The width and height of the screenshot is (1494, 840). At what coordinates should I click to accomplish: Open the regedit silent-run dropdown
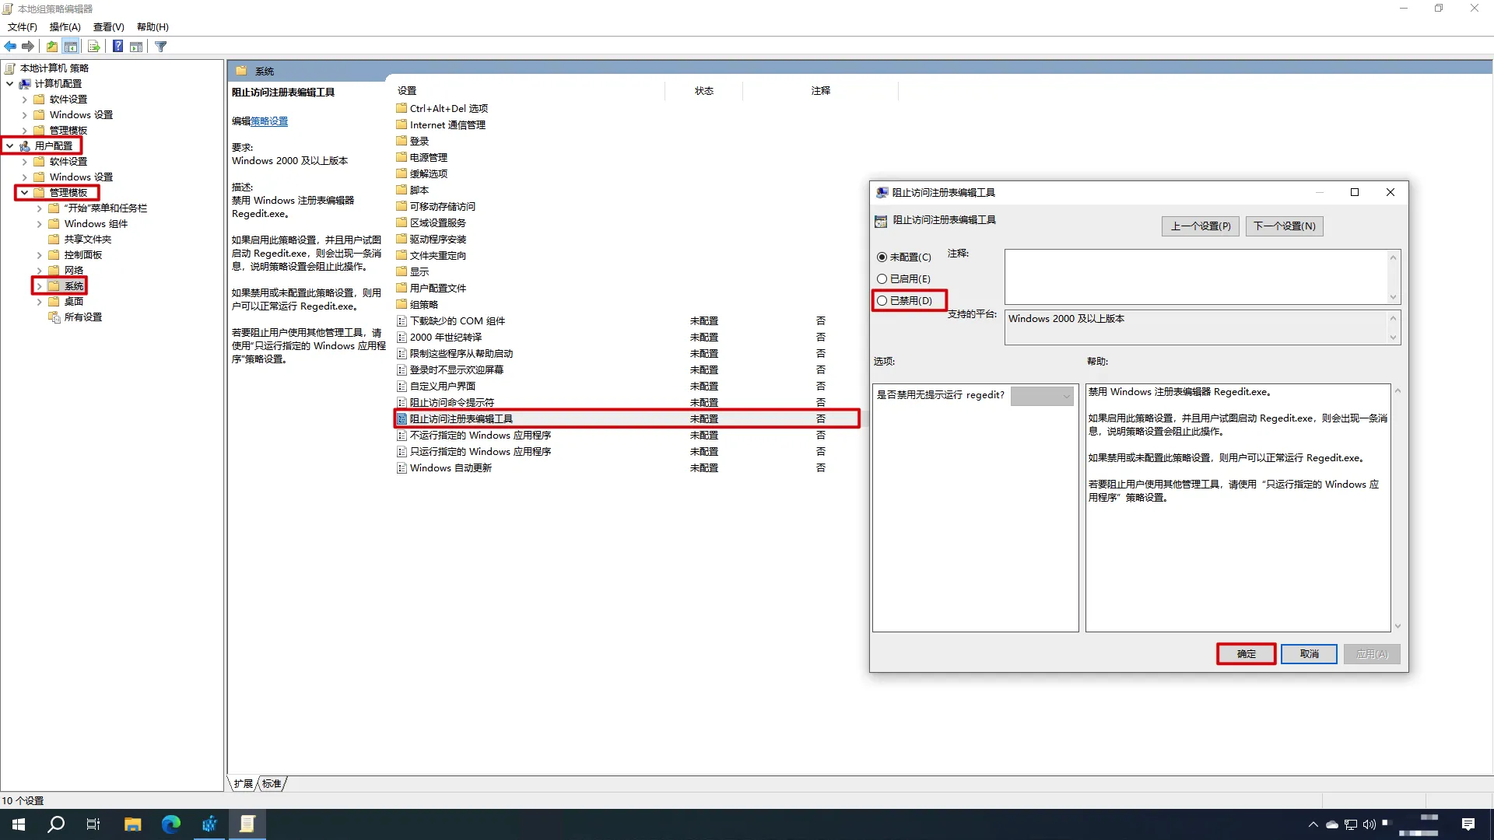tap(1042, 396)
